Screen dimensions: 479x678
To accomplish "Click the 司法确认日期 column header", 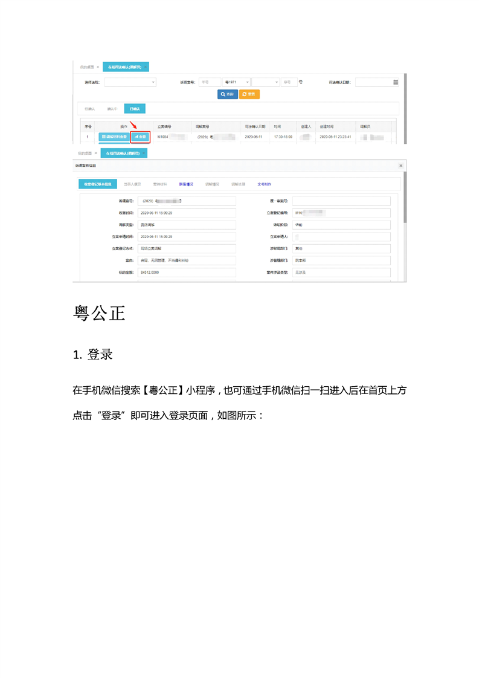I will tap(255, 127).
